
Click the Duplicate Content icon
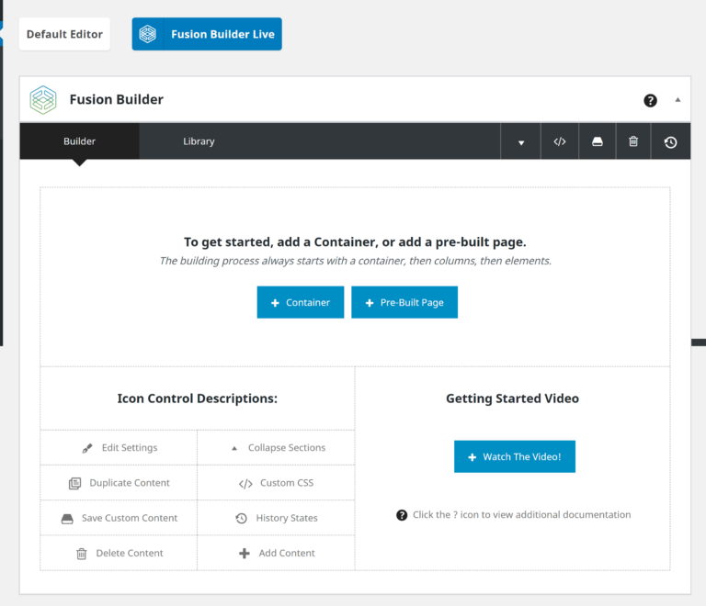tap(75, 483)
